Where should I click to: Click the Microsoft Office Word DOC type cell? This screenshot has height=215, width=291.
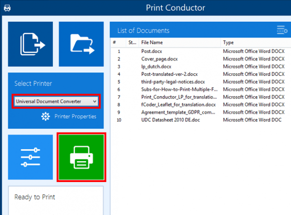pos(252,120)
